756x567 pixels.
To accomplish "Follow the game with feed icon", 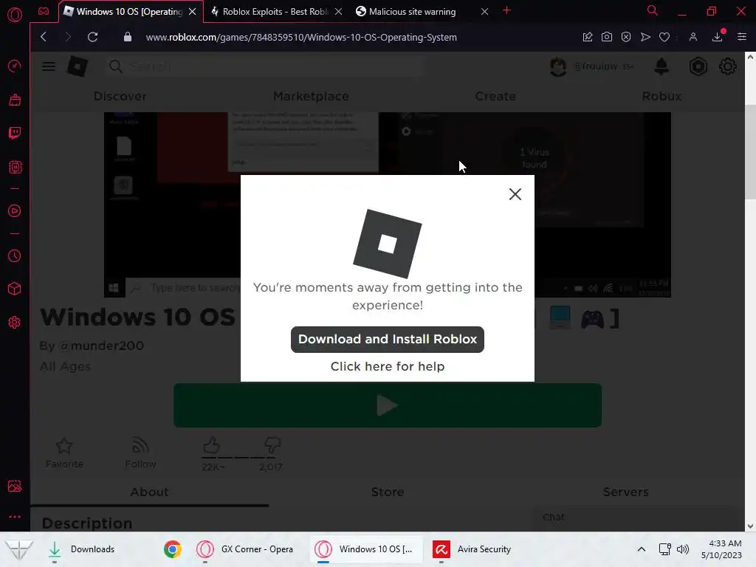I will click(x=140, y=453).
